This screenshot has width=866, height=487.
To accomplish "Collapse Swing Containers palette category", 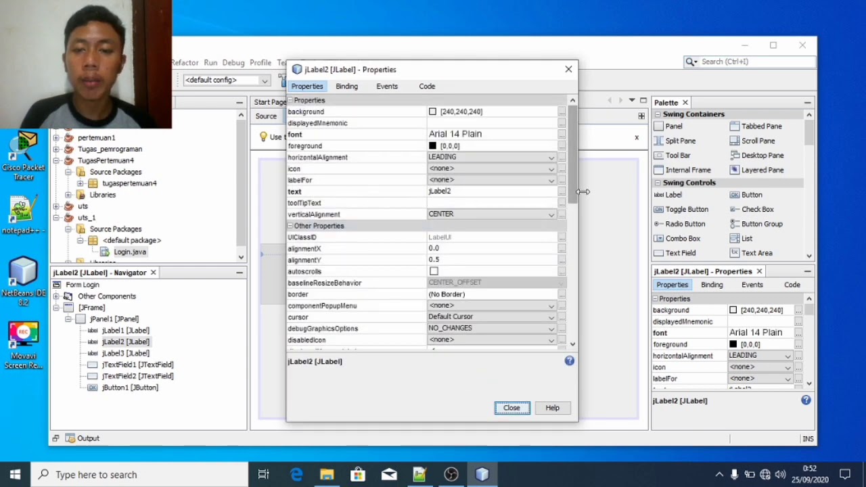I will (x=658, y=114).
